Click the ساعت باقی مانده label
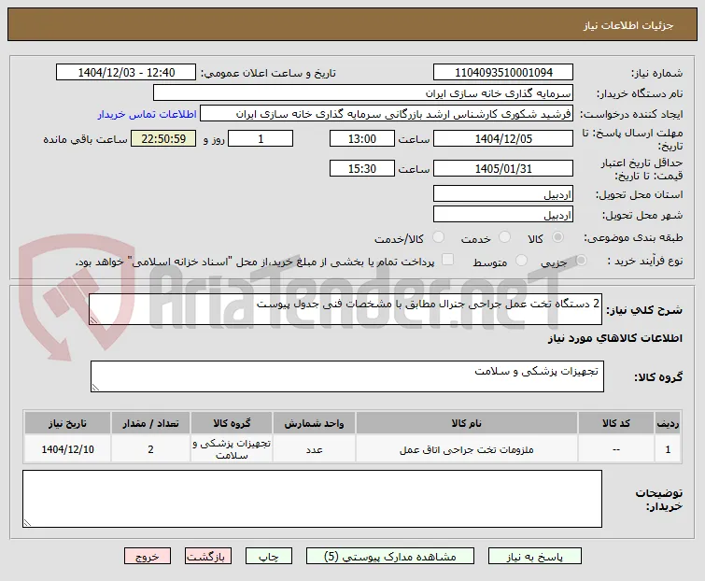The image size is (705, 581). pos(85,139)
